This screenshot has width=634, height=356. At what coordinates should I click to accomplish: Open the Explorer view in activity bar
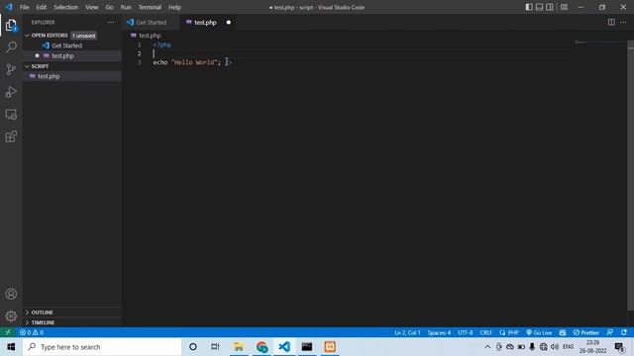pyautogui.click(x=11, y=25)
